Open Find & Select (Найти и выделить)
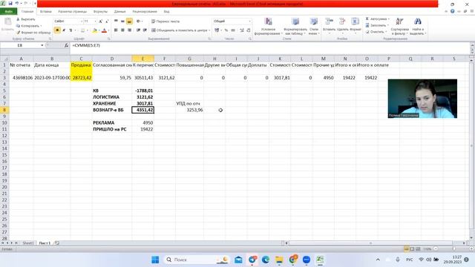The height and width of the screenshot is (267, 475). click(418, 27)
